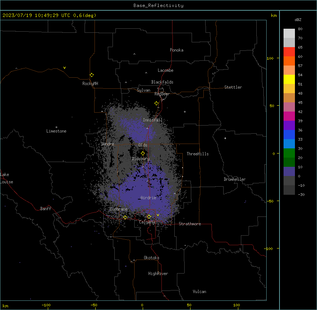Click the Strathmore label
Viewport: 317px width, 310px height.
coord(190,224)
